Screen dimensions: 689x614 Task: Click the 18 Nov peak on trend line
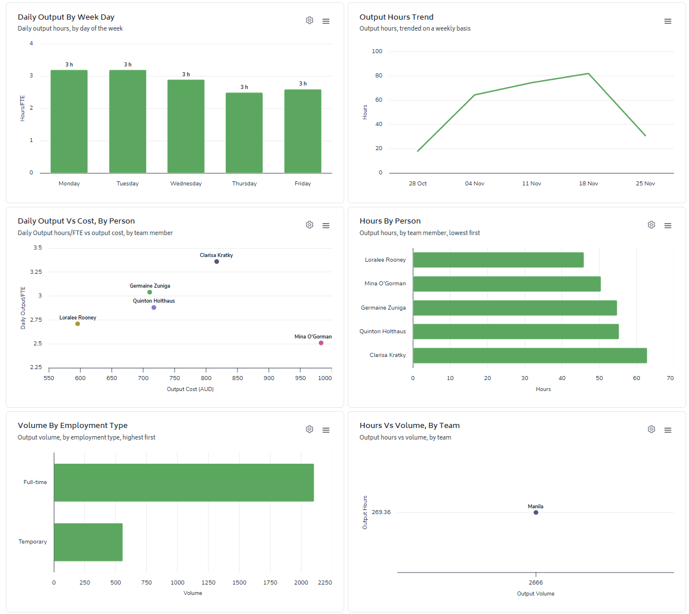(589, 73)
